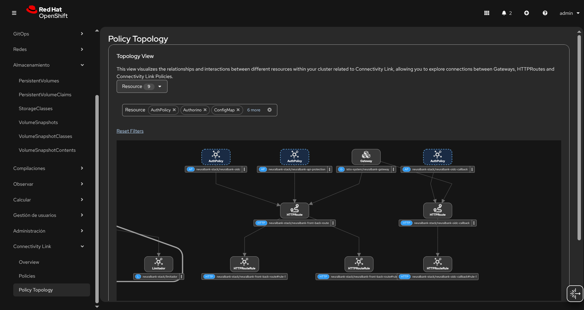
Task: Open the help icon menu
Action: pyautogui.click(x=545, y=13)
